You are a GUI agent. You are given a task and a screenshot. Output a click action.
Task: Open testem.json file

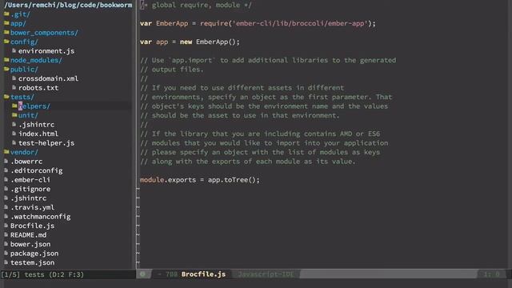pyautogui.click(x=32, y=262)
